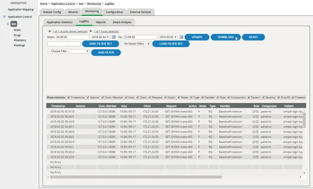This screenshot has width=313, height=189.
Task: Switch to the Ruleset Config tab
Action: coord(52,12)
